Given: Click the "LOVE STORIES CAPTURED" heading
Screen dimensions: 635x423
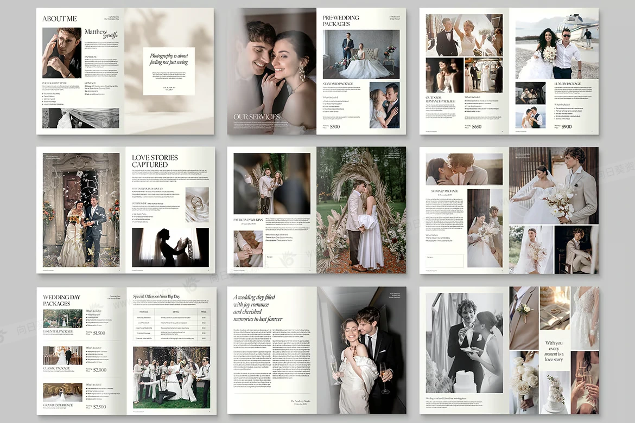Looking at the screenshot, I should click(x=155, y=161).
